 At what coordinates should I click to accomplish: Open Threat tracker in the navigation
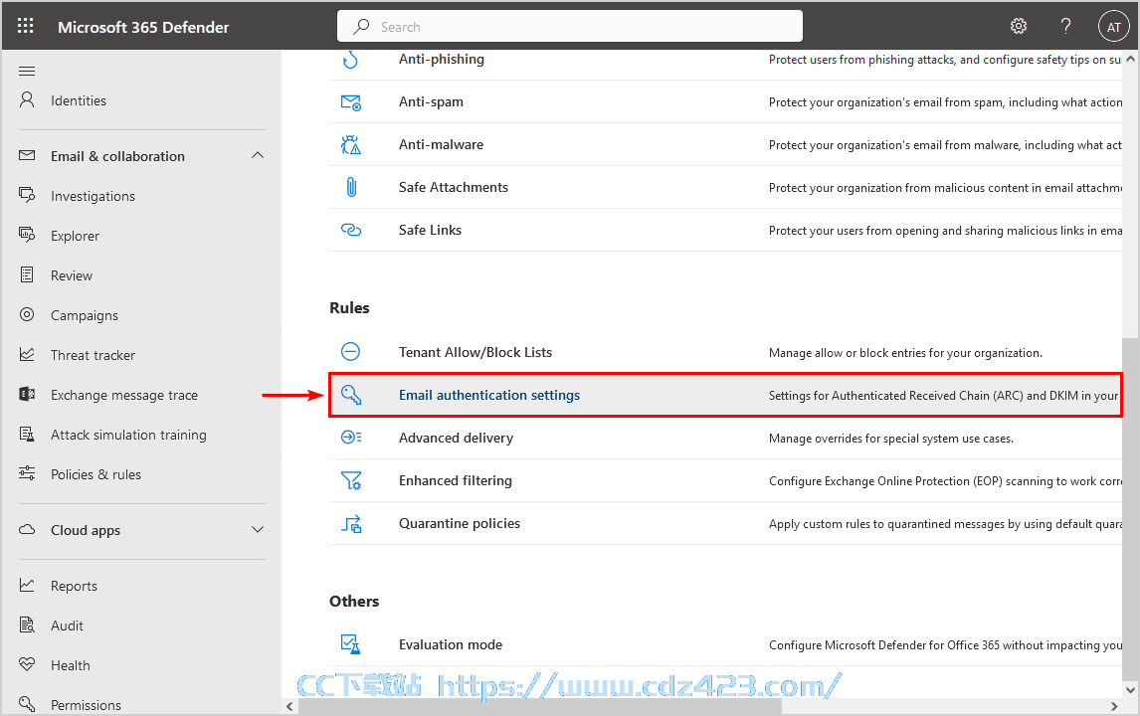(x=94, y=355)
